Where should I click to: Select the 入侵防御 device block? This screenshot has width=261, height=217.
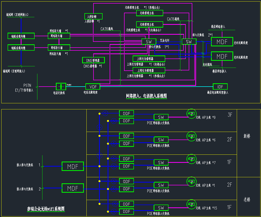(93, 16)
